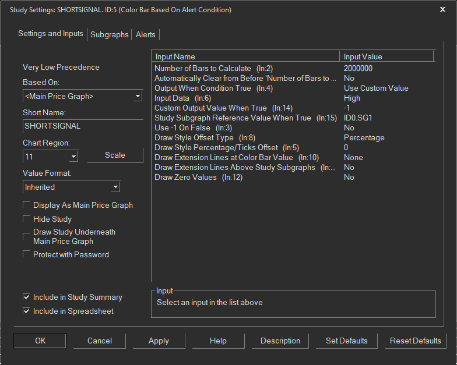Viewport: 457px width, 365px height.
Task: Switch to the Subgraphs tab
Action: pos(110,34)
